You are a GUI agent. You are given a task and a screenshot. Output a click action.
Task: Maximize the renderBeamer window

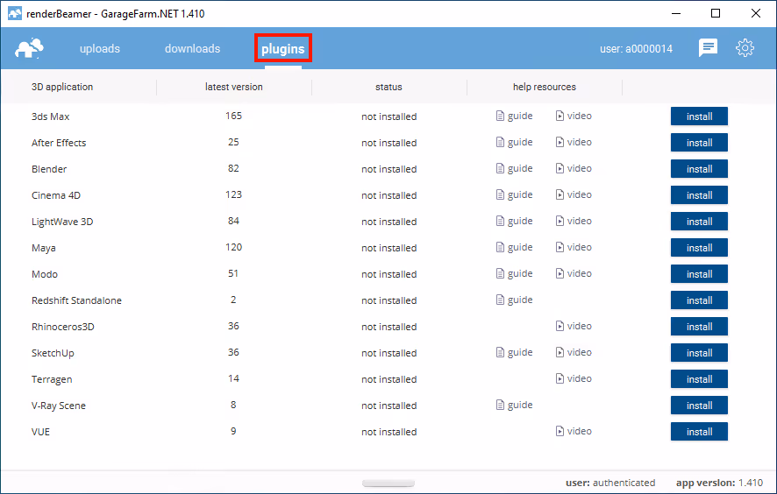pyautogui.click(x=715, y=13)
